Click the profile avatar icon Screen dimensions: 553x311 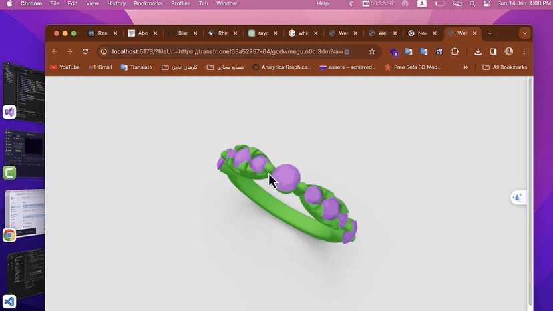508,51
